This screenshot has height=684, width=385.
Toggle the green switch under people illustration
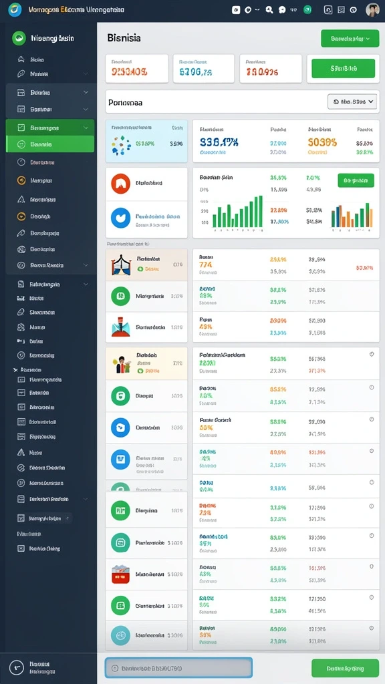coord(140,371)
